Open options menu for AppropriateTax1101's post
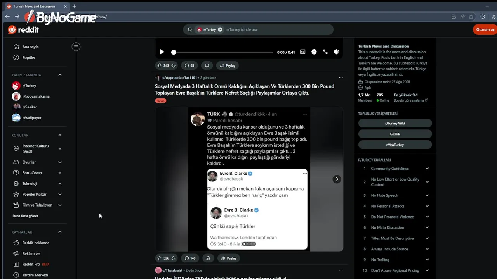This screenshot has width=497, height=279. click(341, 78)
